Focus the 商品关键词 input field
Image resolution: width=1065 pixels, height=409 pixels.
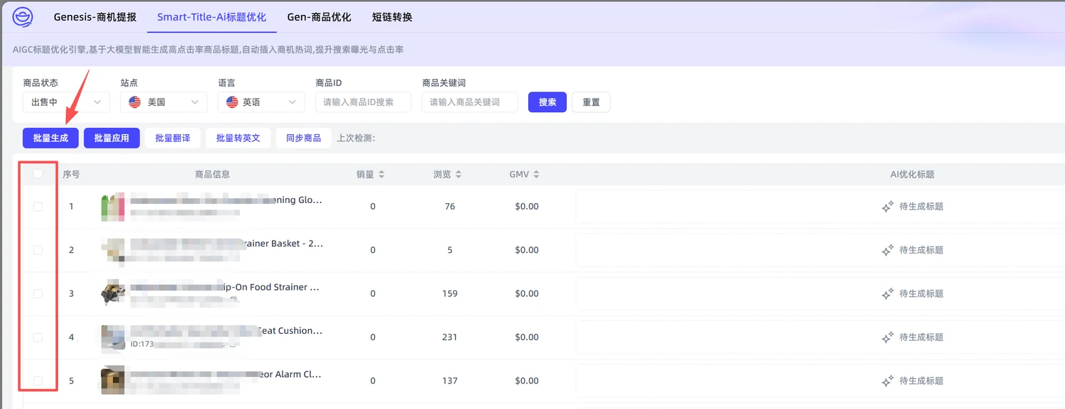coord(470,102)
